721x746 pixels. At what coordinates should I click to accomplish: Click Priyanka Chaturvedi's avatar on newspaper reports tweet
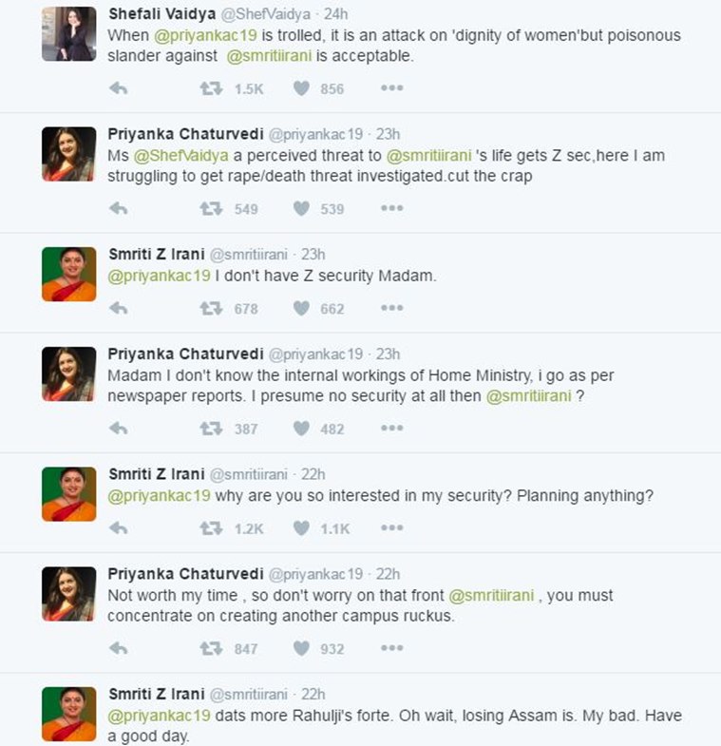pyautogui.click(x=68, y=373)
